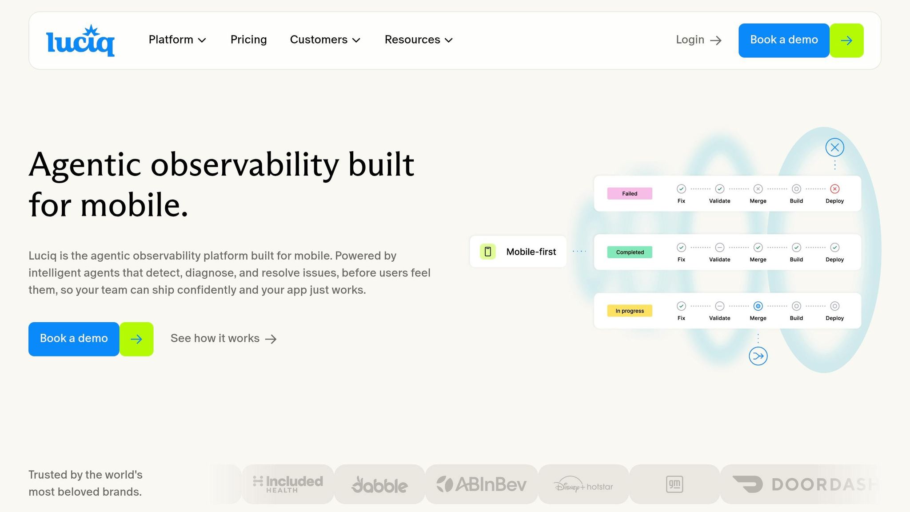Click the yellow In progress status badge
Viewport: 910px width, 512px height.
tap(630, 311)
